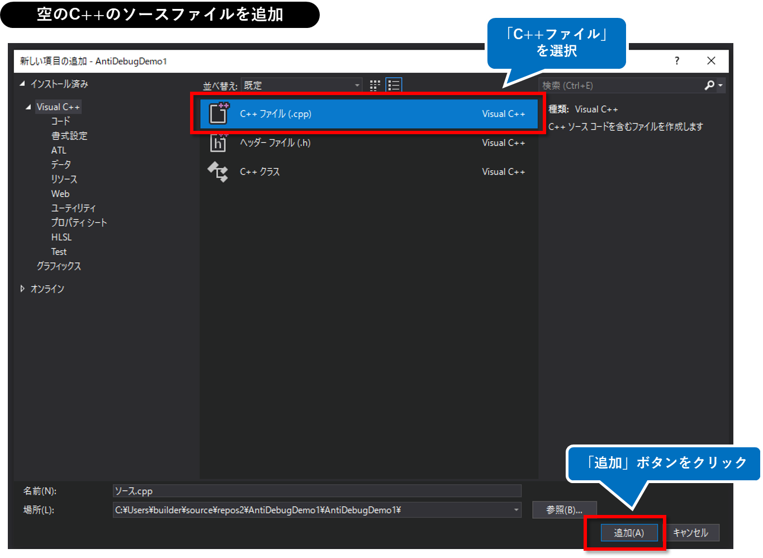Select the ATL category
This screenshot has height=558, width=763.
click(x=59, y=150)
